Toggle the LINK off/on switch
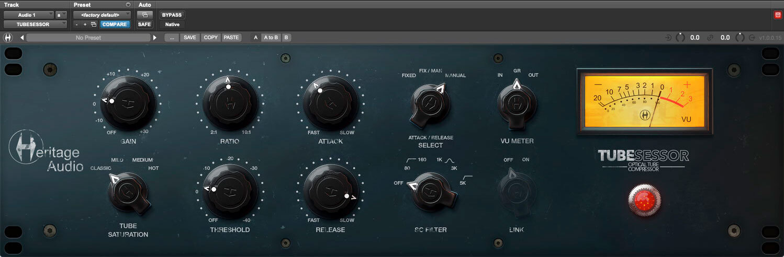The image size is (784, 257). click(517, 189)
